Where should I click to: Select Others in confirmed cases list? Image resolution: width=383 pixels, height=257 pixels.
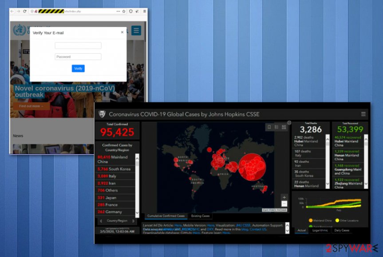115,190
